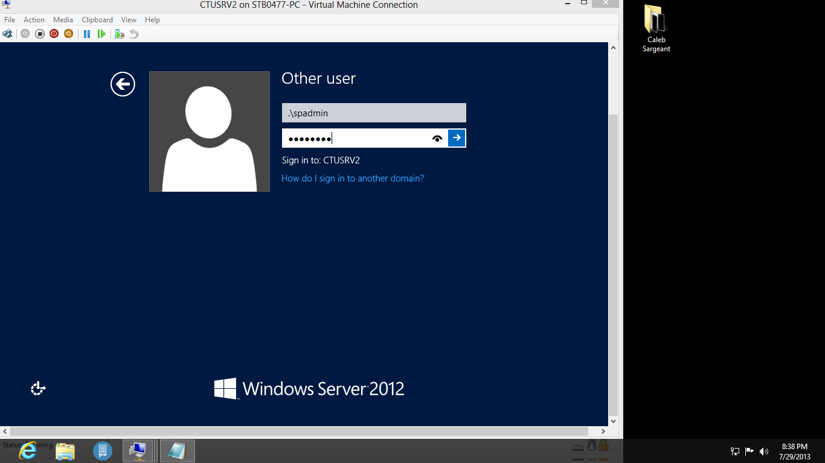Go back using the circled arrow
This screenshot has width=825, height=463.
123,84
